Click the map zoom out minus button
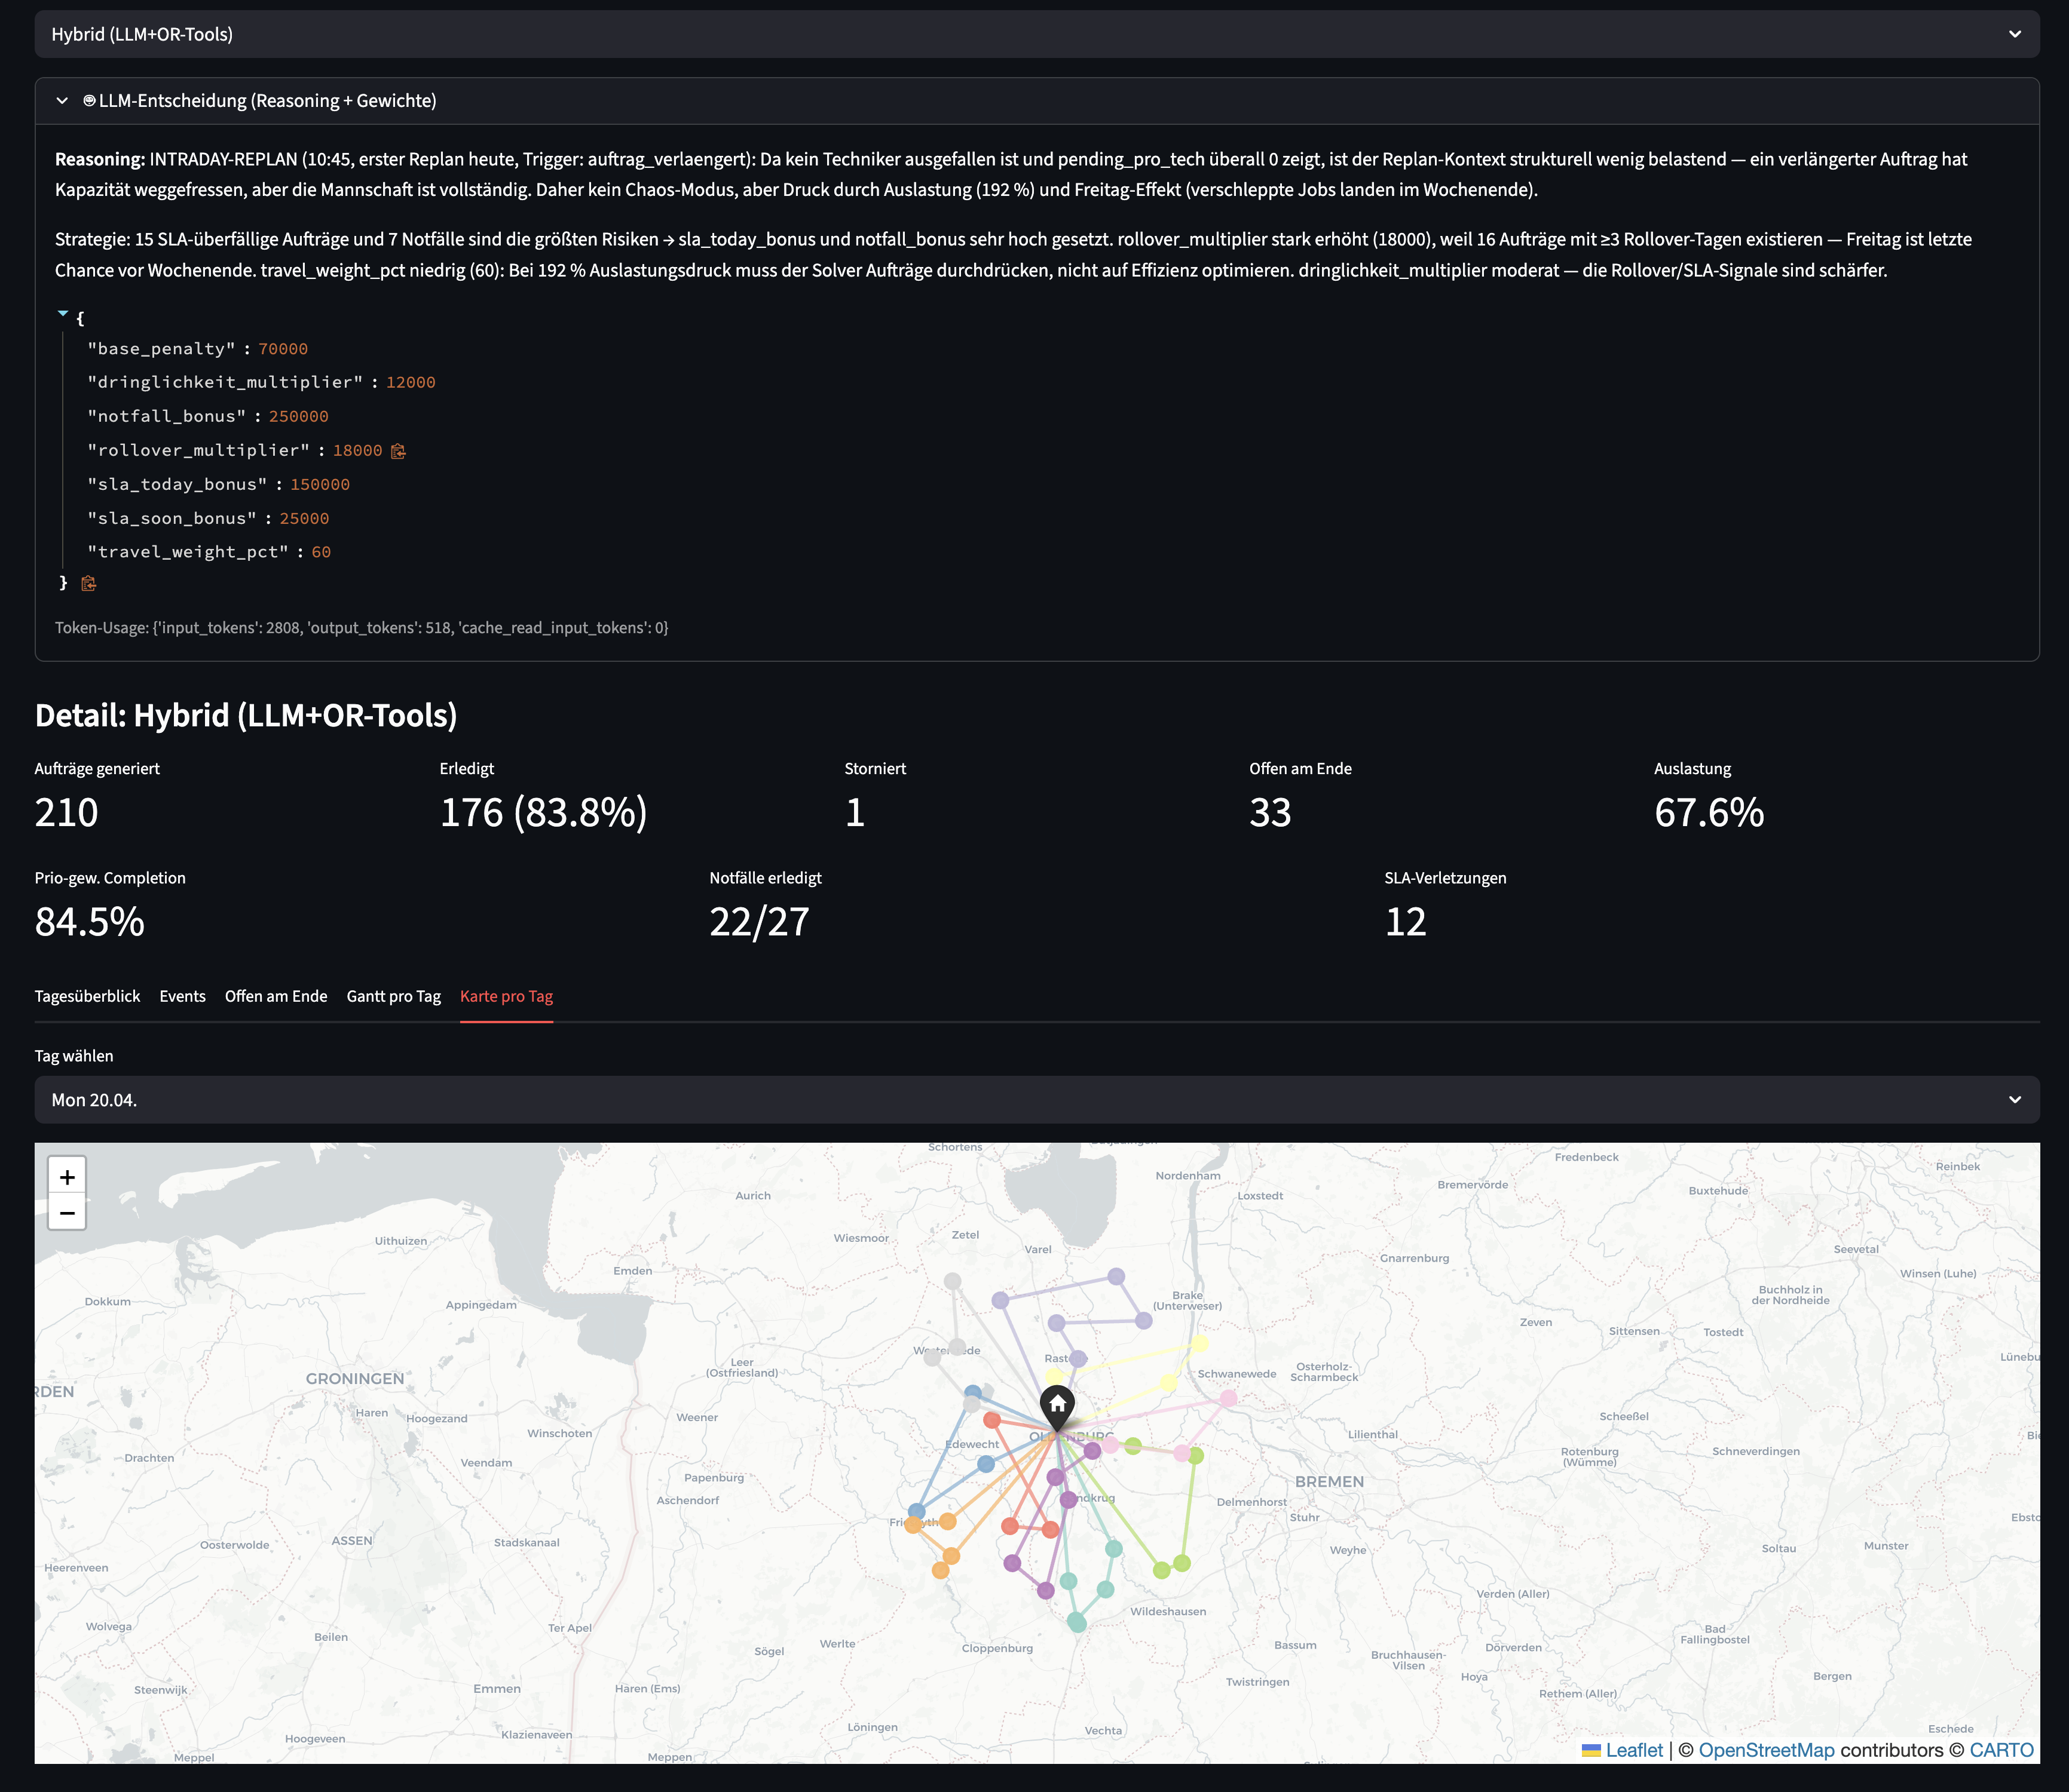This screenshot has height=1792, width=2069. click(x=67, y=1213)
